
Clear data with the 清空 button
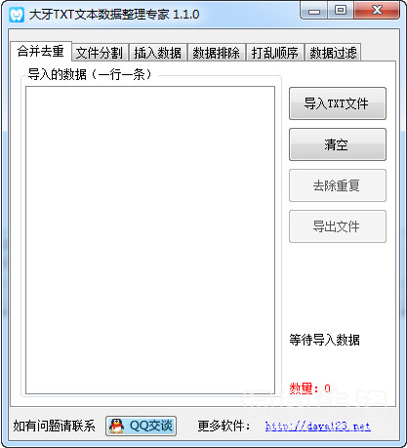(x=338, y=144)
